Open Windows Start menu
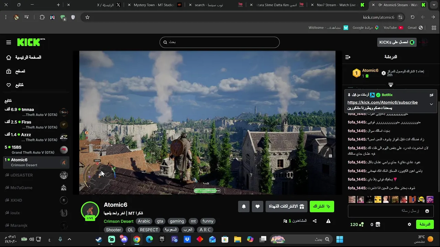440x247 pixels. 340,239
